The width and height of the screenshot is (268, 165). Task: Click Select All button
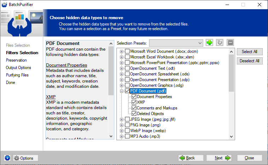pyautogui.click(x=250, y=52)
